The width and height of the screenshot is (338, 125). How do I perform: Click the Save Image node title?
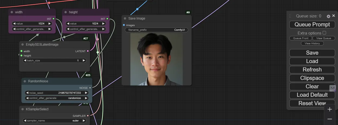pos(137,18)
